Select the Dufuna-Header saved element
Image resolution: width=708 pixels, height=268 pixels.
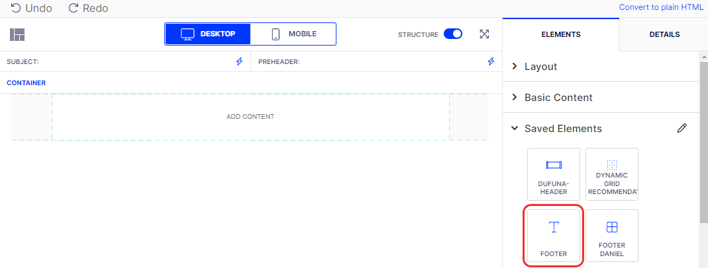click(x=553, y=174)
